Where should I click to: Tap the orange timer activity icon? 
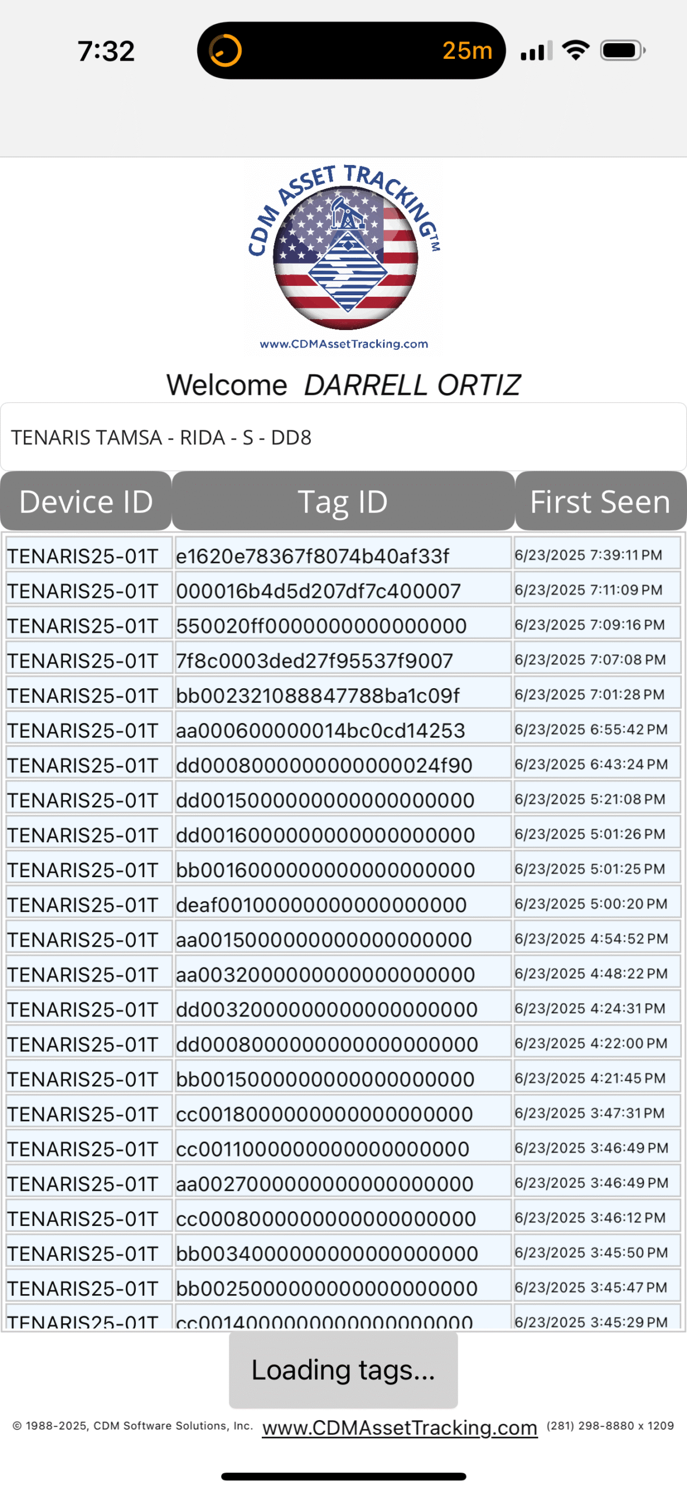(225, 51)
